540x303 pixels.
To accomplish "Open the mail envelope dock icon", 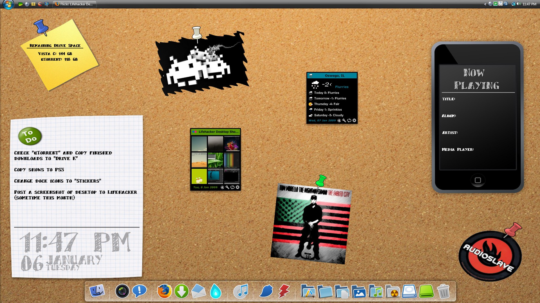I will click(x=198, y=291).
